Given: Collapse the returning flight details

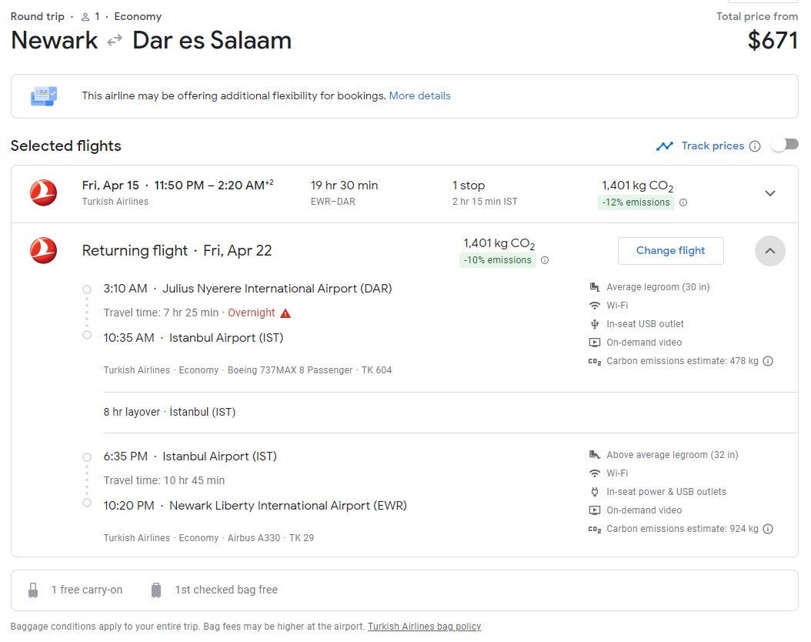Looking at the screenshot, I should coord(770,251).
